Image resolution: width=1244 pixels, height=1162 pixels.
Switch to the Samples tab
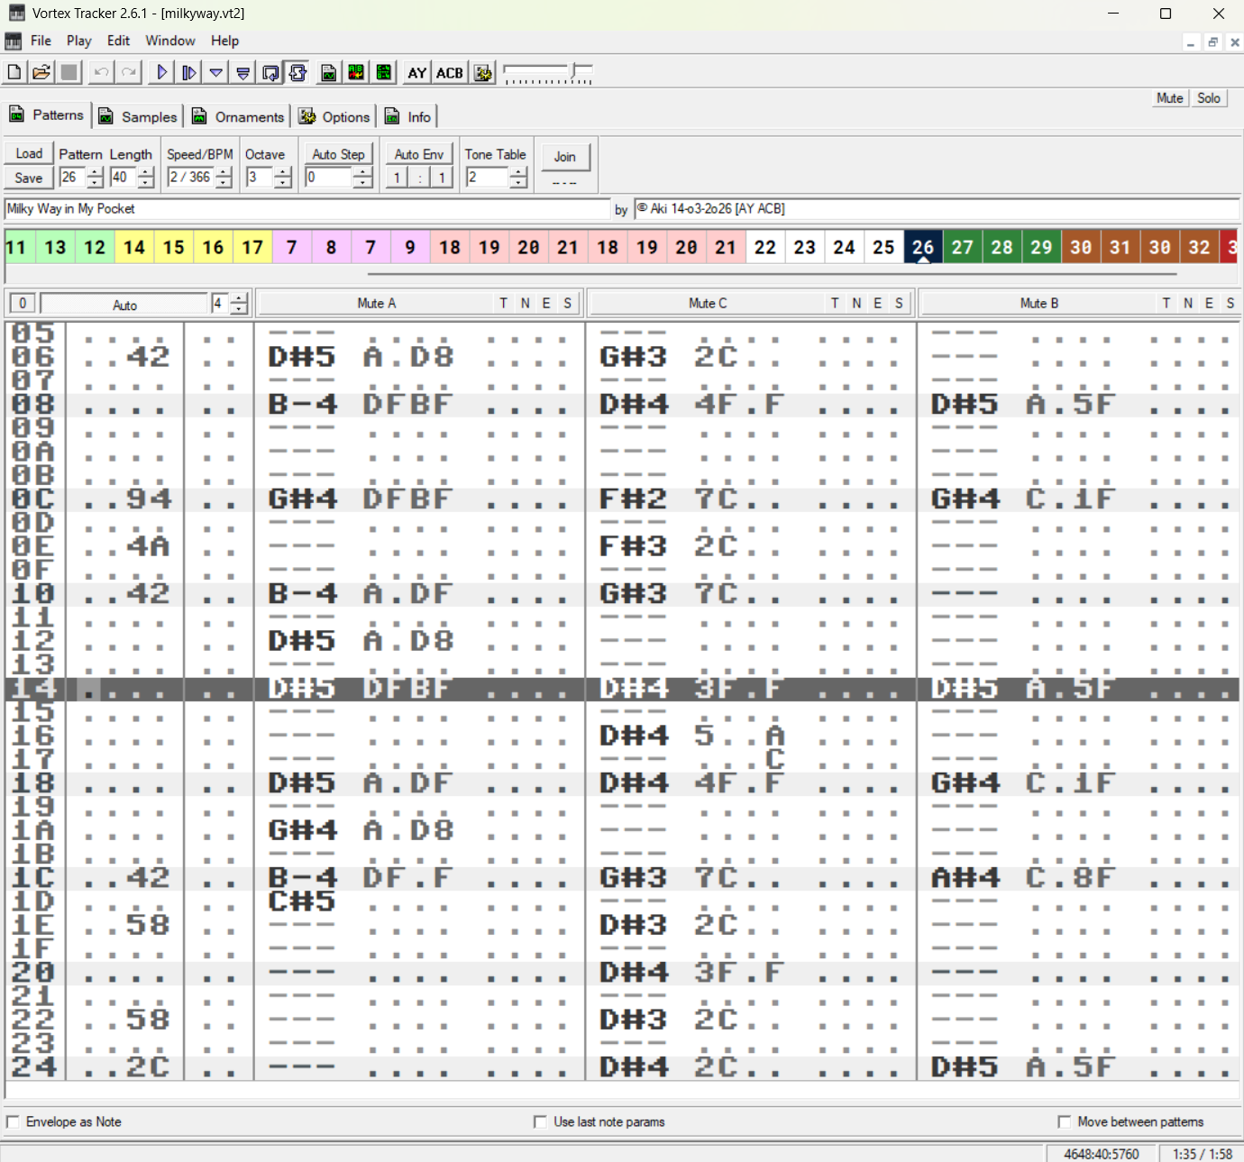coord(138,116)
